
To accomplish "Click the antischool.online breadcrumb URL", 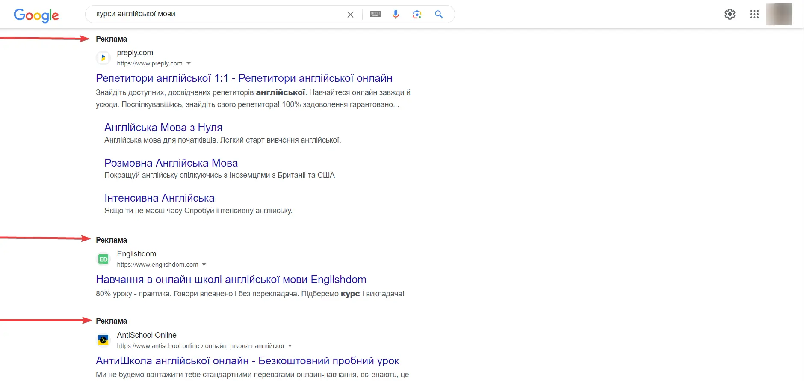I will point(200,346).
